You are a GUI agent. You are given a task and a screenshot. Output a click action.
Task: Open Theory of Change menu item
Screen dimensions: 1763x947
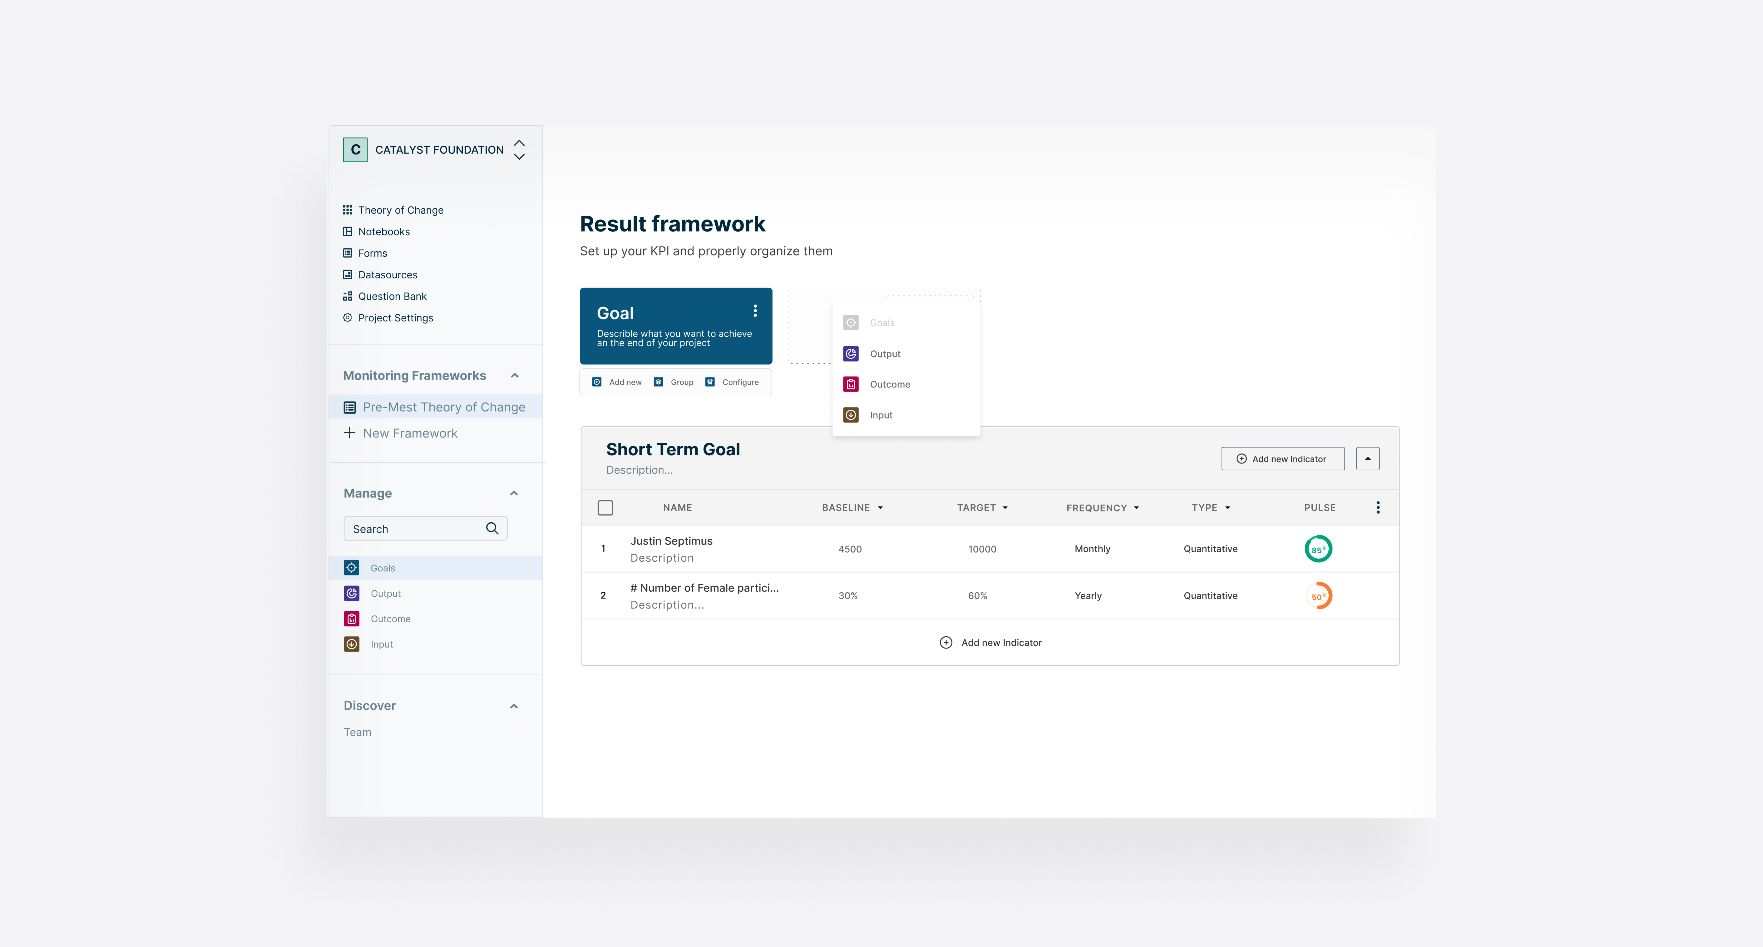point(400,210)
